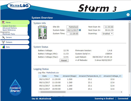
Task: Click the Sensors wrench icon
Action: tap(3, 37)
